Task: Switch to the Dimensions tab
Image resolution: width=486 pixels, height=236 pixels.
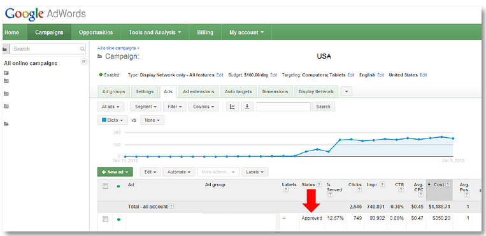Action: 275,92
